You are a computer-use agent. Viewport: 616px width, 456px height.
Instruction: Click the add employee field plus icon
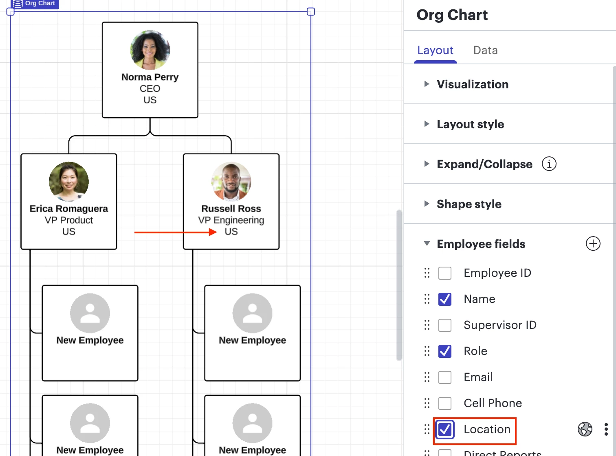593,243
